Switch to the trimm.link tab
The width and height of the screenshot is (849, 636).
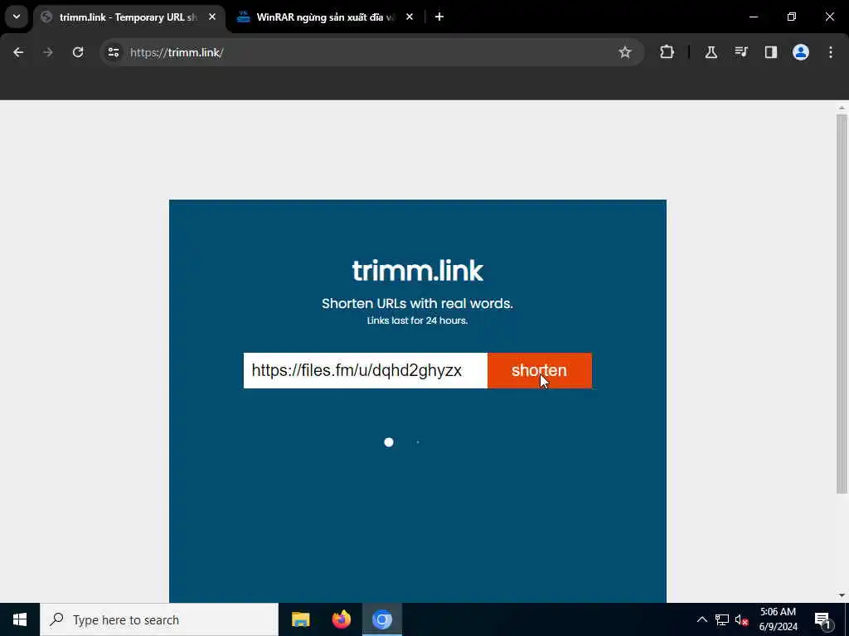click(x=129, y=17)
